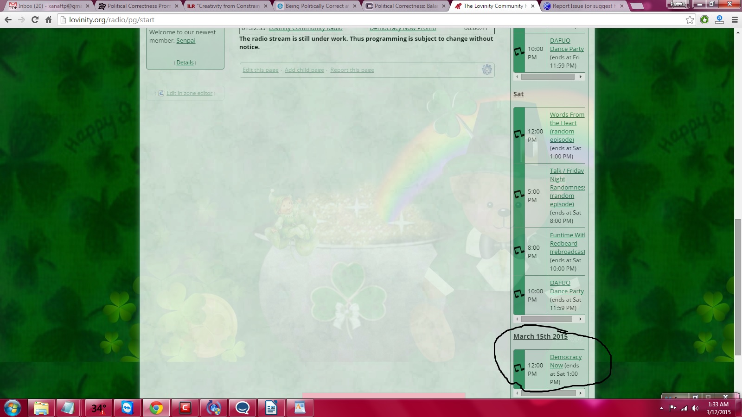742x417 pixels.
Task: Click the page's vertical scrollbar thumb
Action: point(738,287)
